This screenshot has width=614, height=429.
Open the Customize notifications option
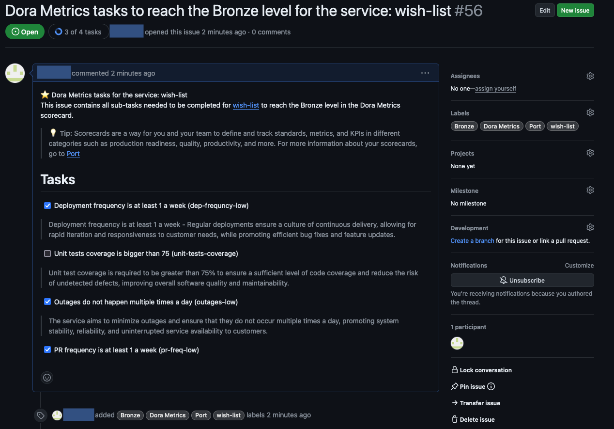pos(579,265)
